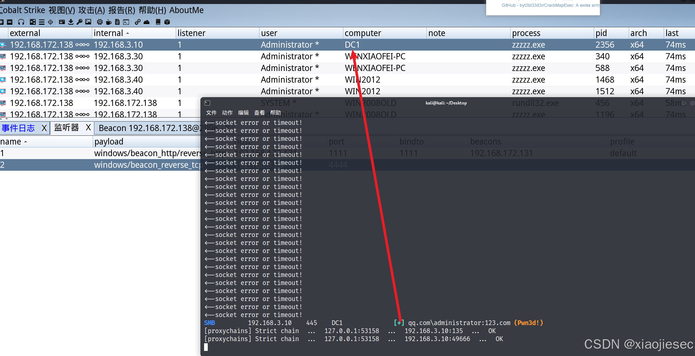The image size is (695, 356).
Task: Open the 文件 menu in the kali terminal
Action: (211, 113)
